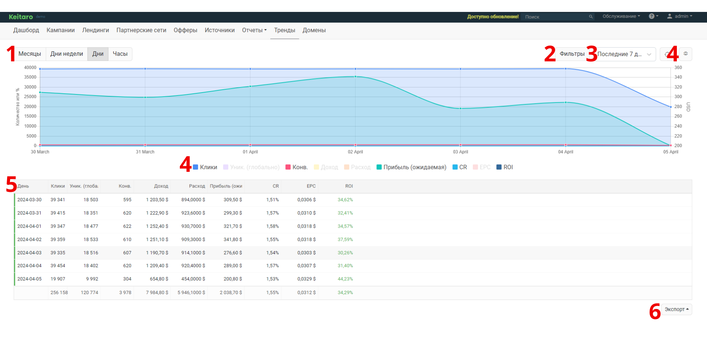
Task: Sort table by Конв. column header
Action: click(x=125, y=186)
